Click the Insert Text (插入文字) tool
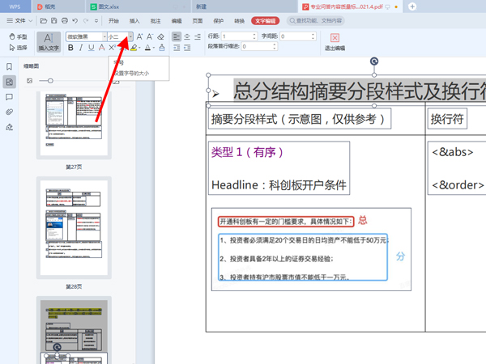Viewport: 486px width, 364px height. [49, 41]
